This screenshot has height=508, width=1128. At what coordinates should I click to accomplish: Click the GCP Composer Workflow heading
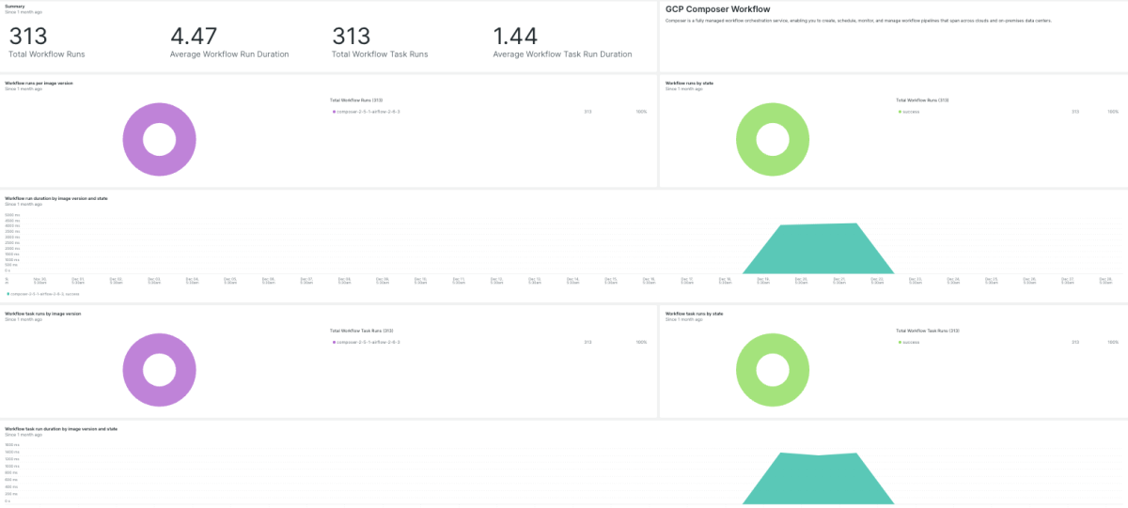coord(717,8)
